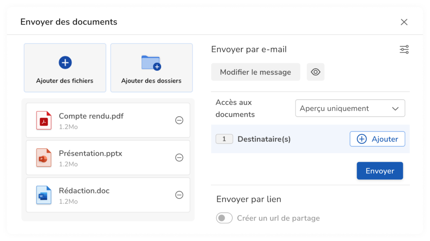Click the blue plus icon for adding files
Viewport: 430px width, 241px height.
point(65,62)
